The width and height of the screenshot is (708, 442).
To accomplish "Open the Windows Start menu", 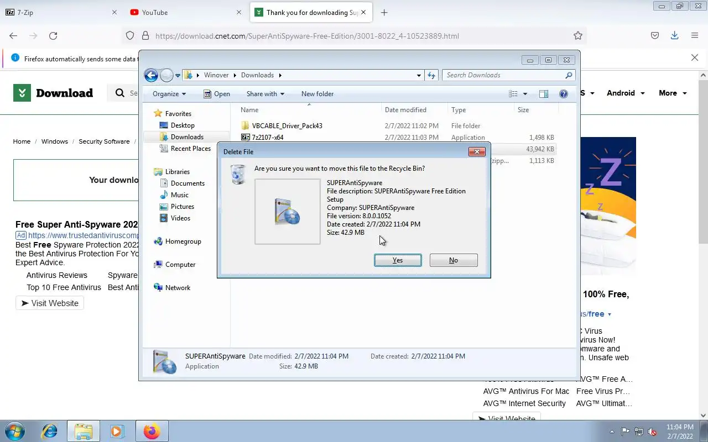I will pyautogui.click(x=14, y=431).
